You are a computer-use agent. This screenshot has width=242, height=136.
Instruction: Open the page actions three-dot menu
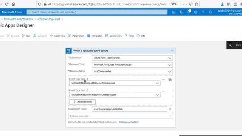point(185,4)
